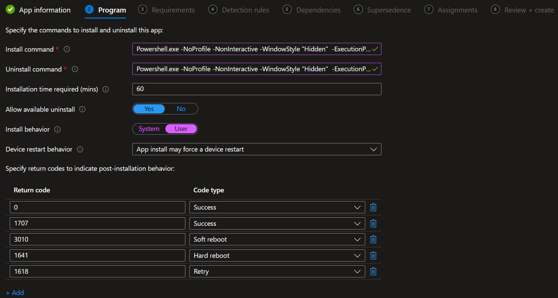Click the return code field containing 1618
Viewport: 558px width, 298px height.
point(98,271)
